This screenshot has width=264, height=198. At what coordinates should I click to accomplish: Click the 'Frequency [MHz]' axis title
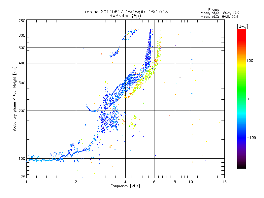pyautogui.click(x=125, y=186)
